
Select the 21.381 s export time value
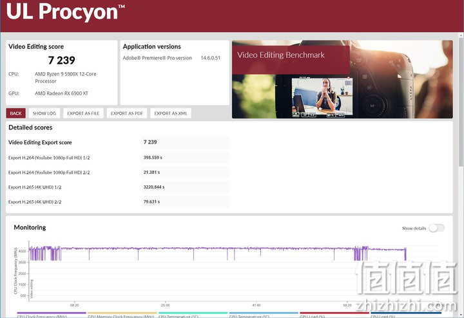tap(151, 173)
